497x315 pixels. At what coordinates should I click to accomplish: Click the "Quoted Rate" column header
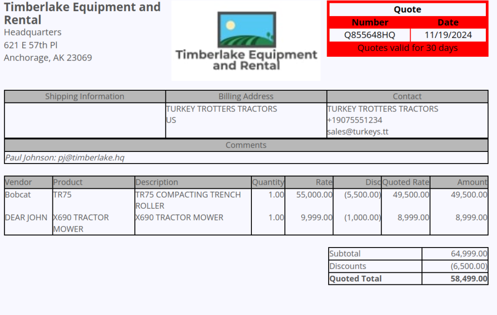406,182
